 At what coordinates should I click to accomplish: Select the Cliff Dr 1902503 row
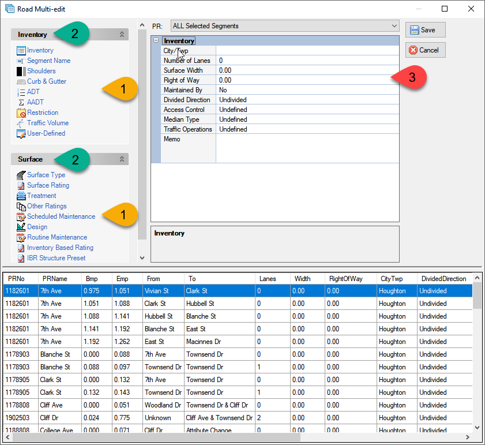click(x=238, y=418)
